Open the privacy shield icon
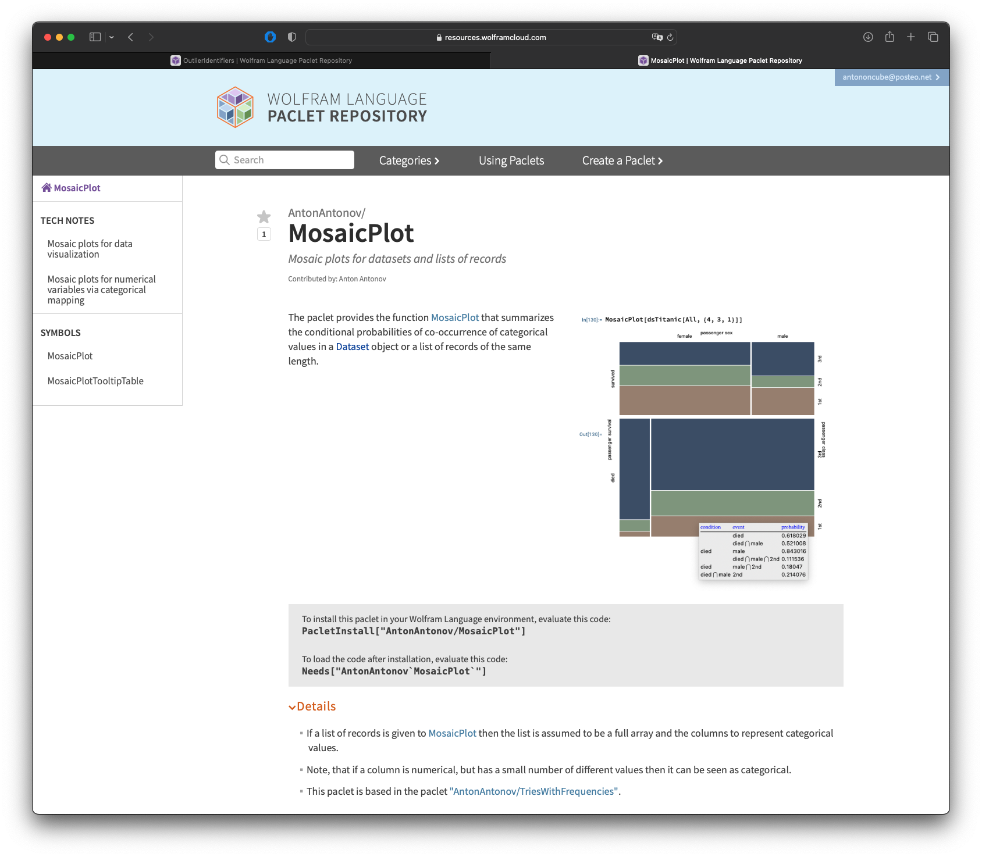Screen dimensions: 982x857 [x=292, y=37]
